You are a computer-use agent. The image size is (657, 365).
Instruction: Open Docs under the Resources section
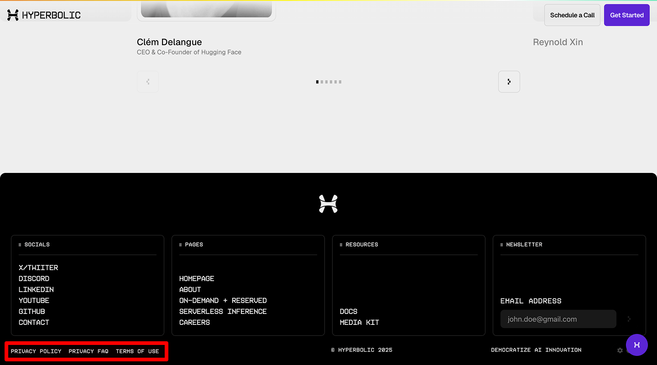(x=348, y=311)
